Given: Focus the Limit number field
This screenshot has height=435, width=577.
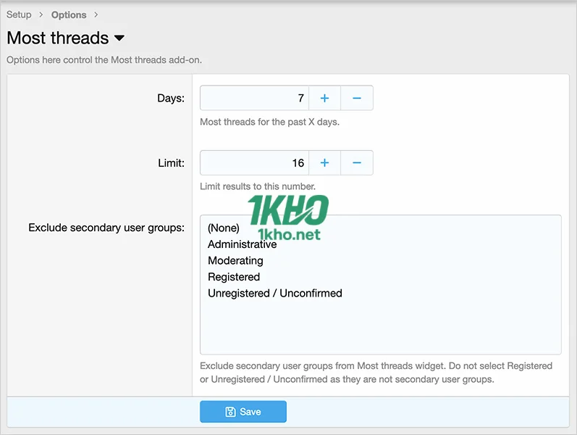Looking at the screenshot, I should click(x=254, y=163).
